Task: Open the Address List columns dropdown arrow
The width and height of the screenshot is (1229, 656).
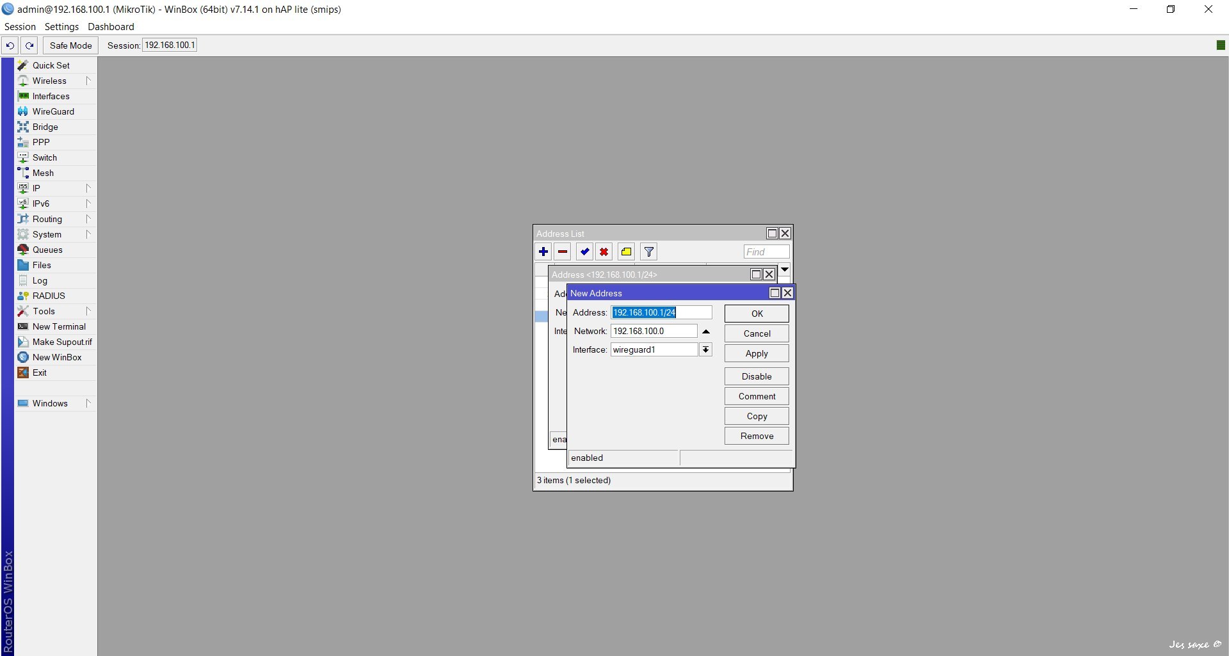Action: (785, 269)
